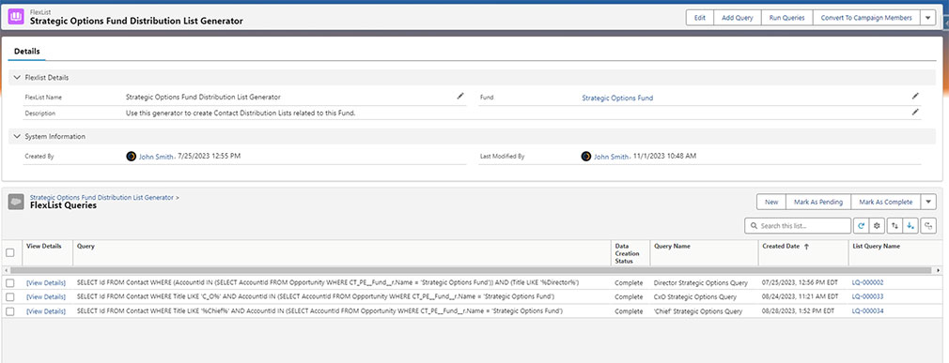Check the Director Strategic Options Query row
This screenshot has width=949, height=363.
pos(10,282)
